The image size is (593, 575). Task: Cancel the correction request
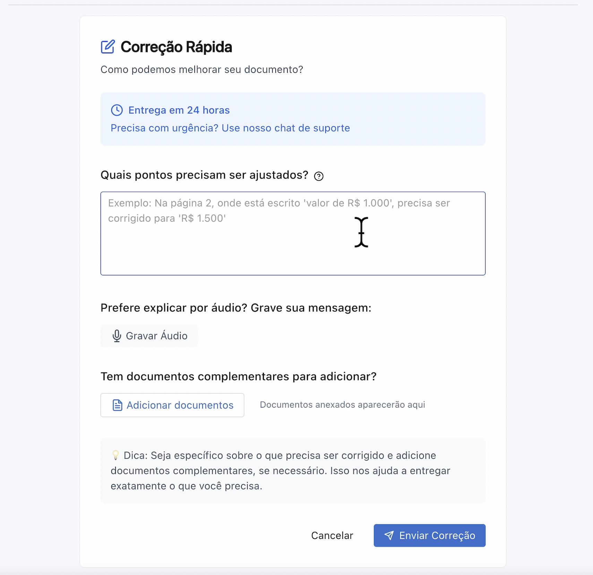pos(332,535)
